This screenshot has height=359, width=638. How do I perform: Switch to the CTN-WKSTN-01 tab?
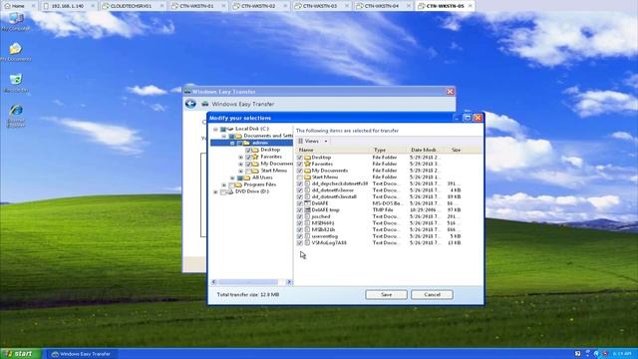click(x=197, y=6)
